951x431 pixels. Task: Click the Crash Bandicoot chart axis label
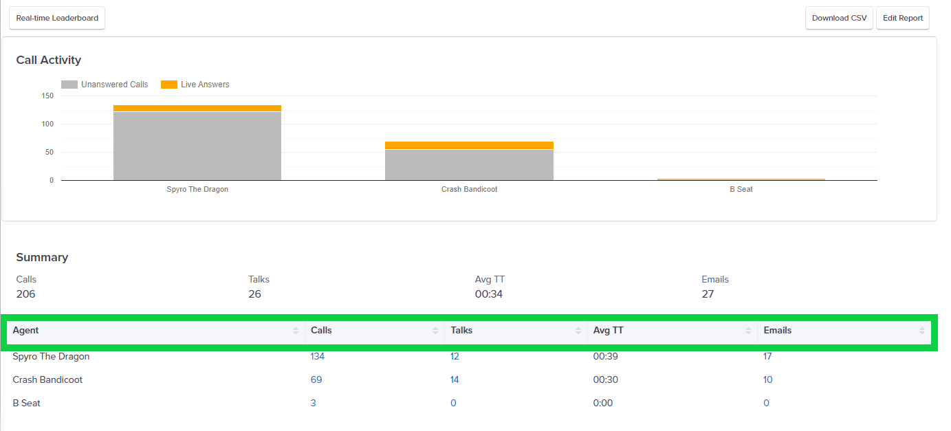(469, 189)
